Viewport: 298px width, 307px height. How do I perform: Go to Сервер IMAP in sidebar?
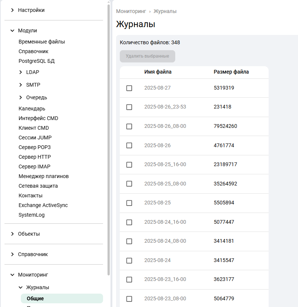pos(34,167)
